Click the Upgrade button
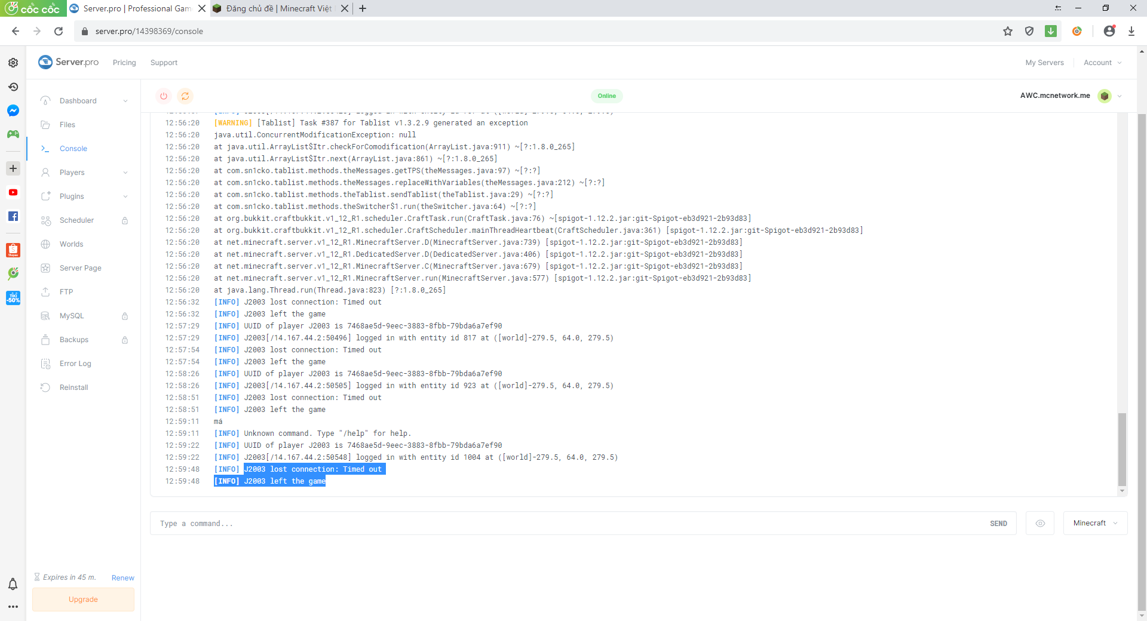 point(83,600)
